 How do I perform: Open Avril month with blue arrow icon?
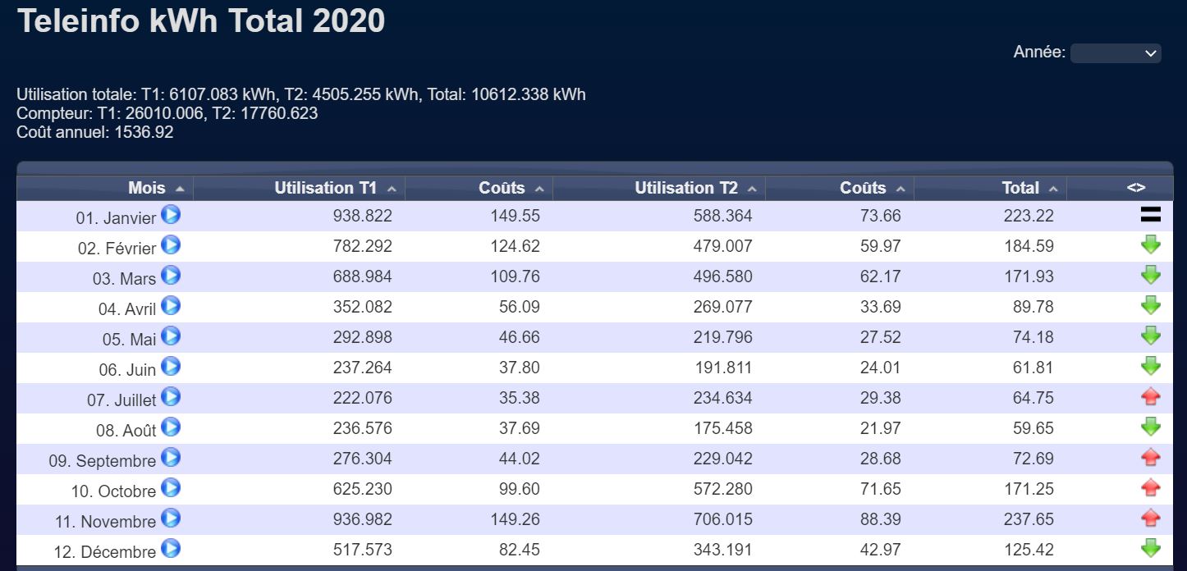pos(171,306)
